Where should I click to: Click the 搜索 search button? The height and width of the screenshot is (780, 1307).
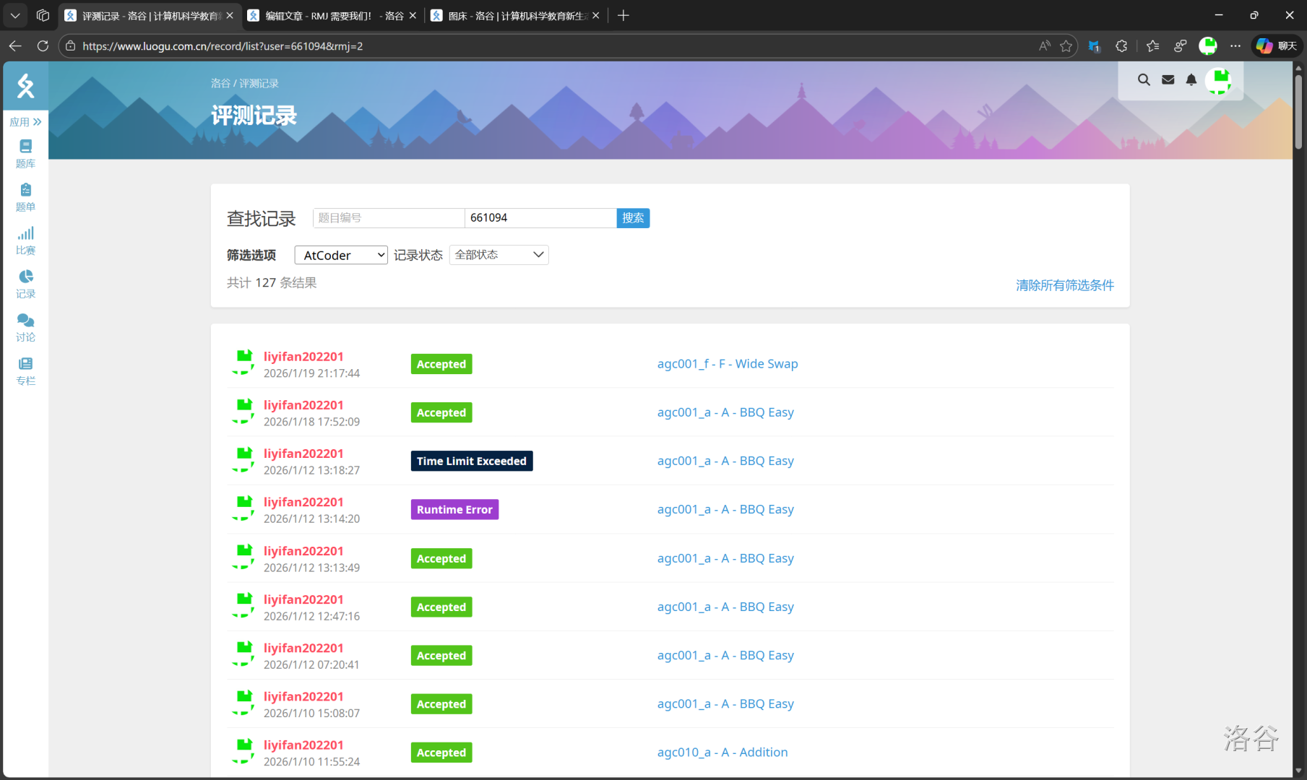[633, 218]
